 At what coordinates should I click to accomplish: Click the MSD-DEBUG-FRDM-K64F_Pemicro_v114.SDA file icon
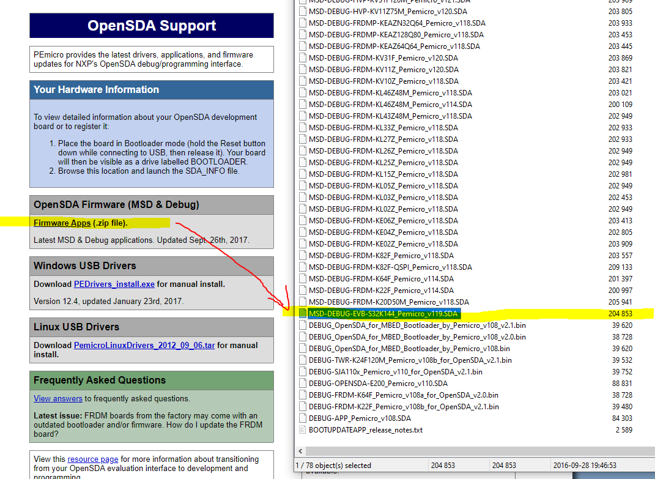click(x=302, y=278)
